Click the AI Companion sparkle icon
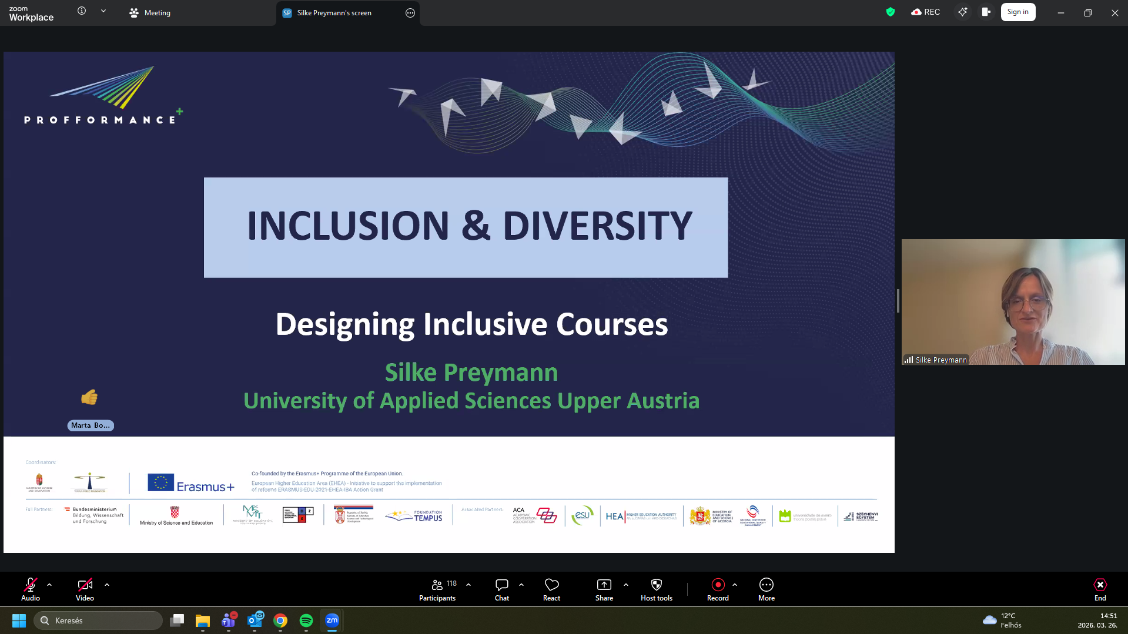The height and width of the screenshot is (634, 1128). tap(962, 12)
